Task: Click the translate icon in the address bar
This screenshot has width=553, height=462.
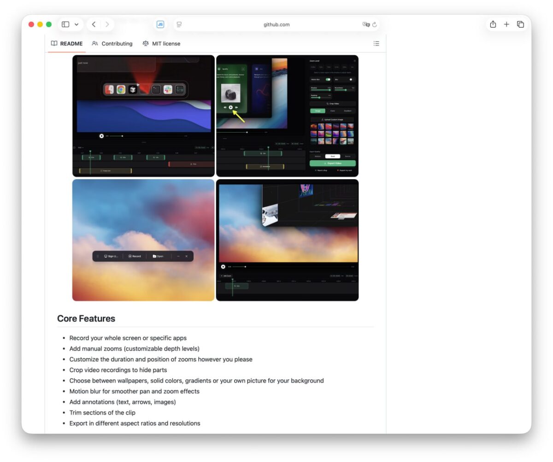Action: [x=366, y=24]
